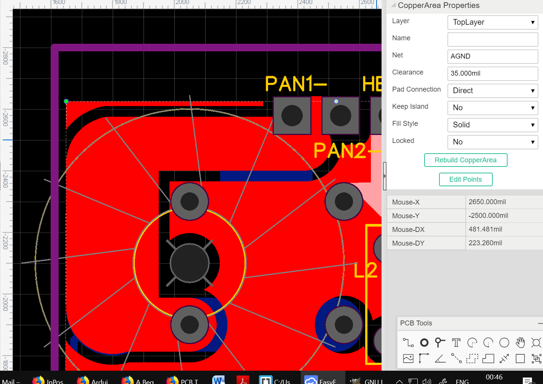
Task: Select the Circle tool
Action: 504,343
